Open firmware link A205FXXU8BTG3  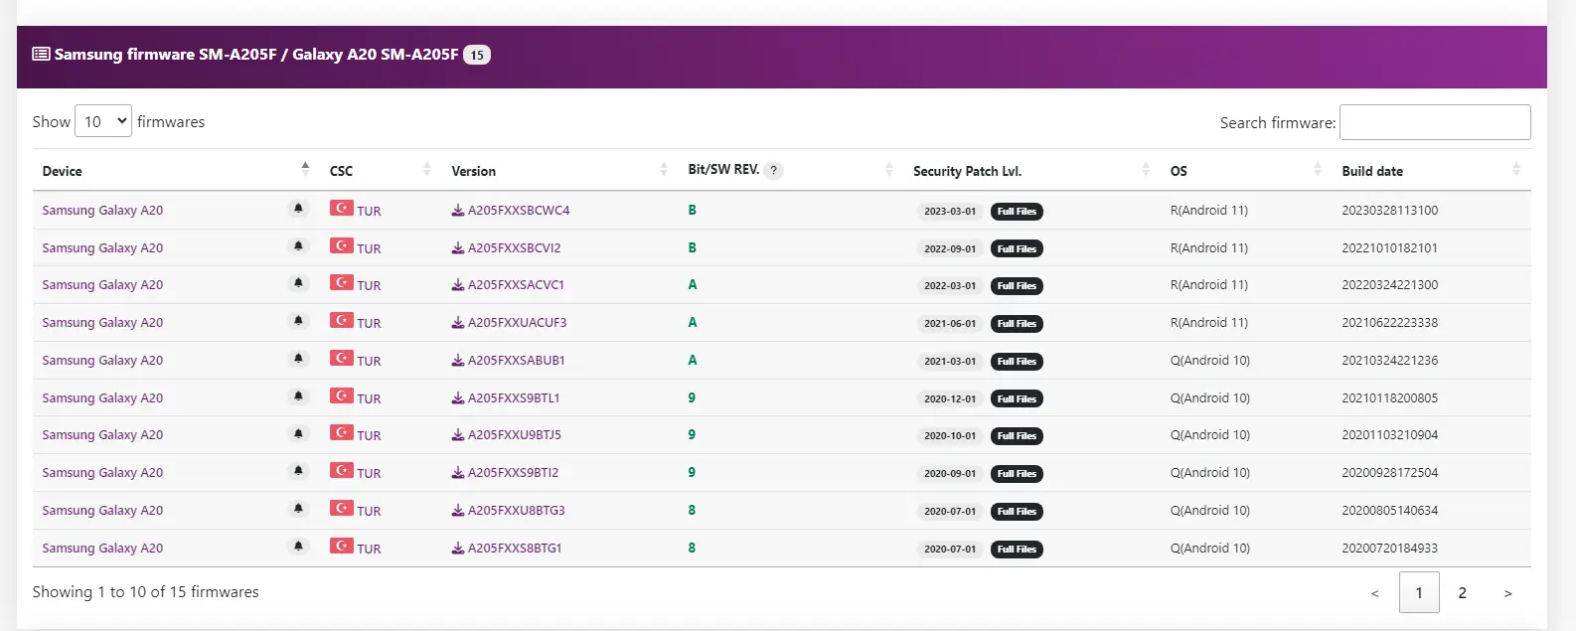pos(517,511)
